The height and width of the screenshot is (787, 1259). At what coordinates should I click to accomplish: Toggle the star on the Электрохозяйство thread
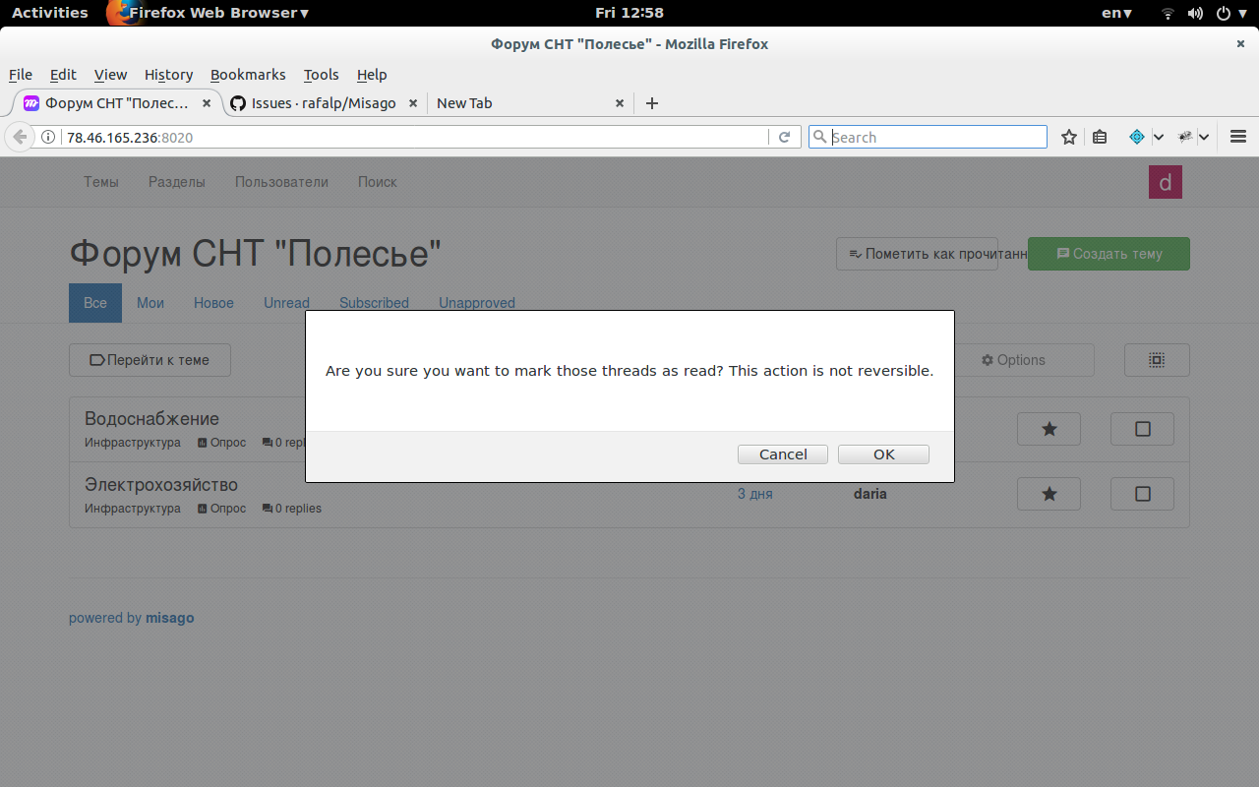point(1049,494)
